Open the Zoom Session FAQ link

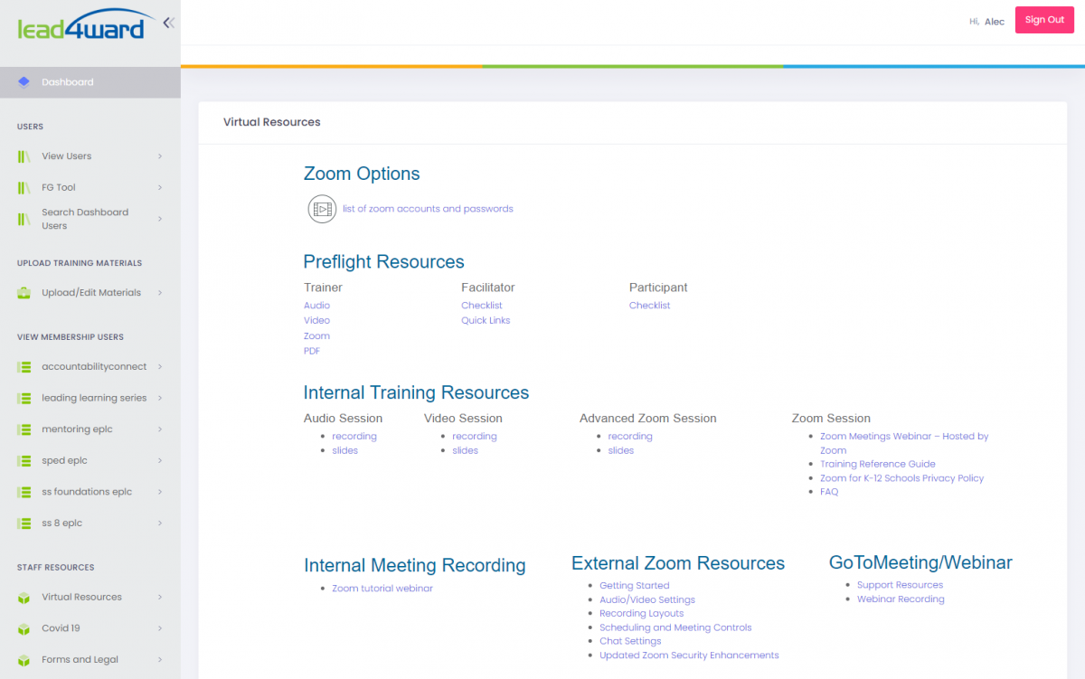click(829, 492)
